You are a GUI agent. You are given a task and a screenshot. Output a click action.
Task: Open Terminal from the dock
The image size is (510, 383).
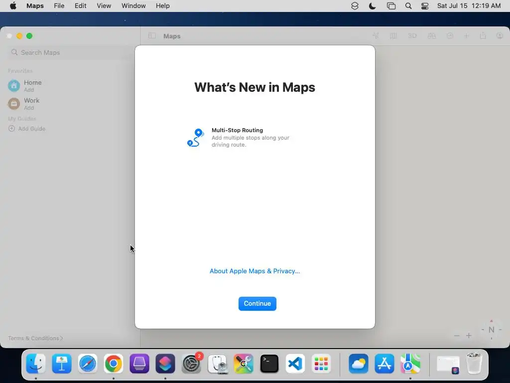point(269,364)
